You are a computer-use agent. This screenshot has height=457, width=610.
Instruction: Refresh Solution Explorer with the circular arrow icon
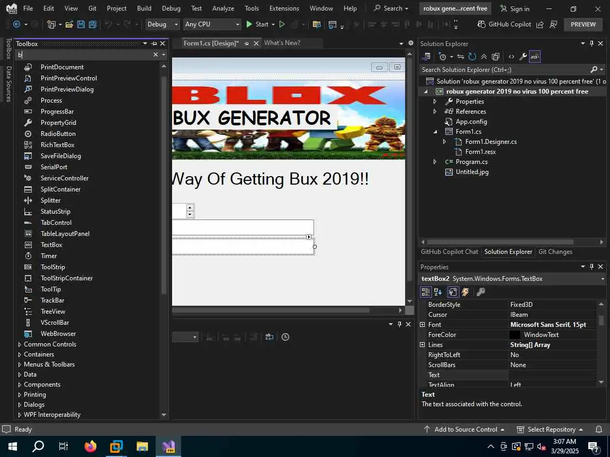[x=472, y=57]
